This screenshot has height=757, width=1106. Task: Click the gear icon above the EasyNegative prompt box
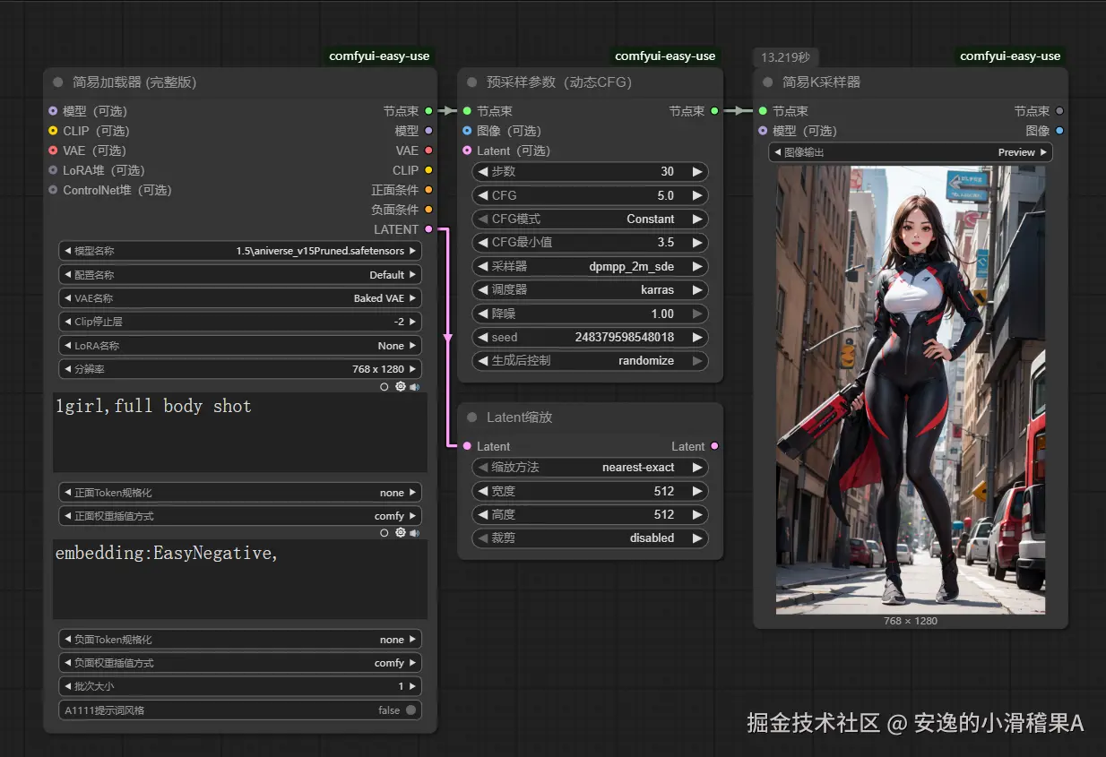point(401,532)
